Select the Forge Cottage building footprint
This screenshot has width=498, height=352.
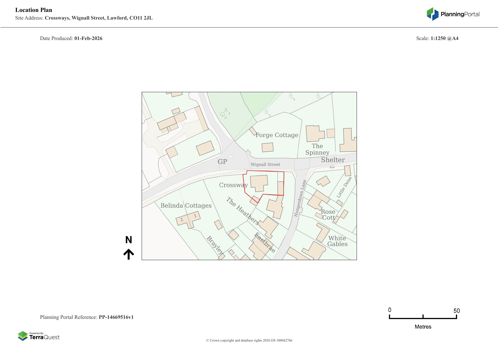[267, 147]
